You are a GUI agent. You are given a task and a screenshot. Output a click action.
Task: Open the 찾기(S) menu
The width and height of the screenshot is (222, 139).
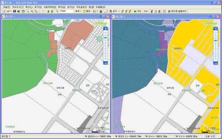tap(38, 7)
